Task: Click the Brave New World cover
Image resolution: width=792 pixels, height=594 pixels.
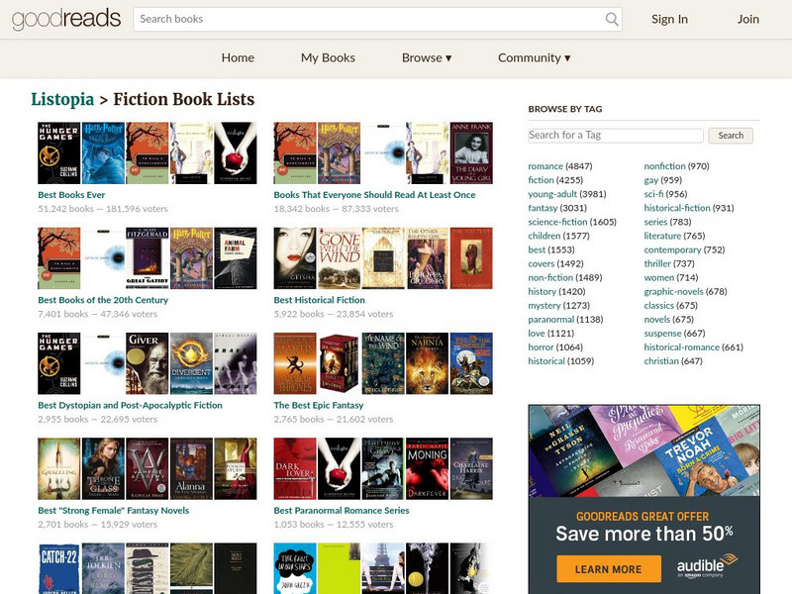Action: pyautogui.click(x=236, y=363)
